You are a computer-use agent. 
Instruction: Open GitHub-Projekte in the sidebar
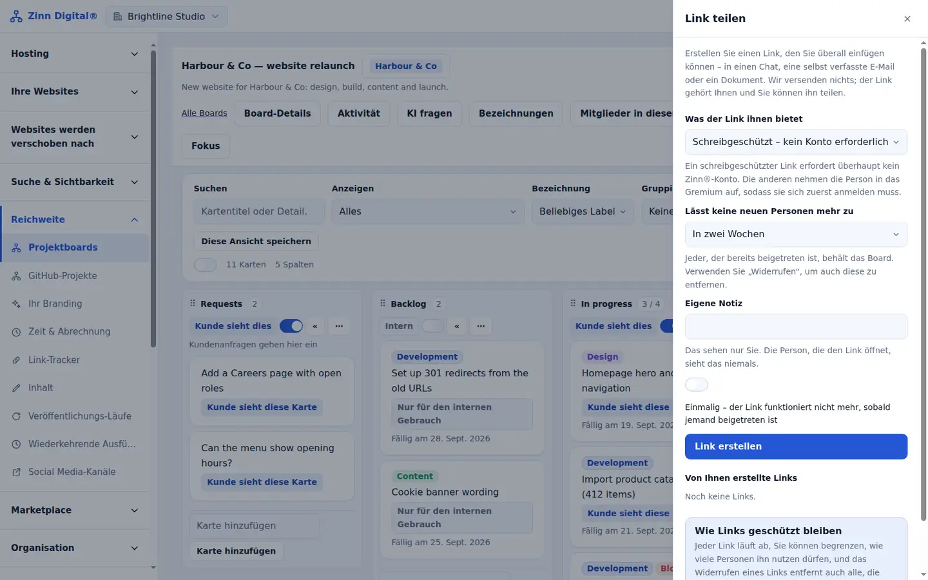point(75,276)
